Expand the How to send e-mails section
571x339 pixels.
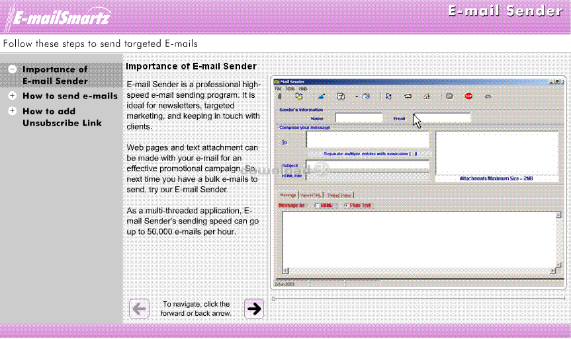[13, 96]
